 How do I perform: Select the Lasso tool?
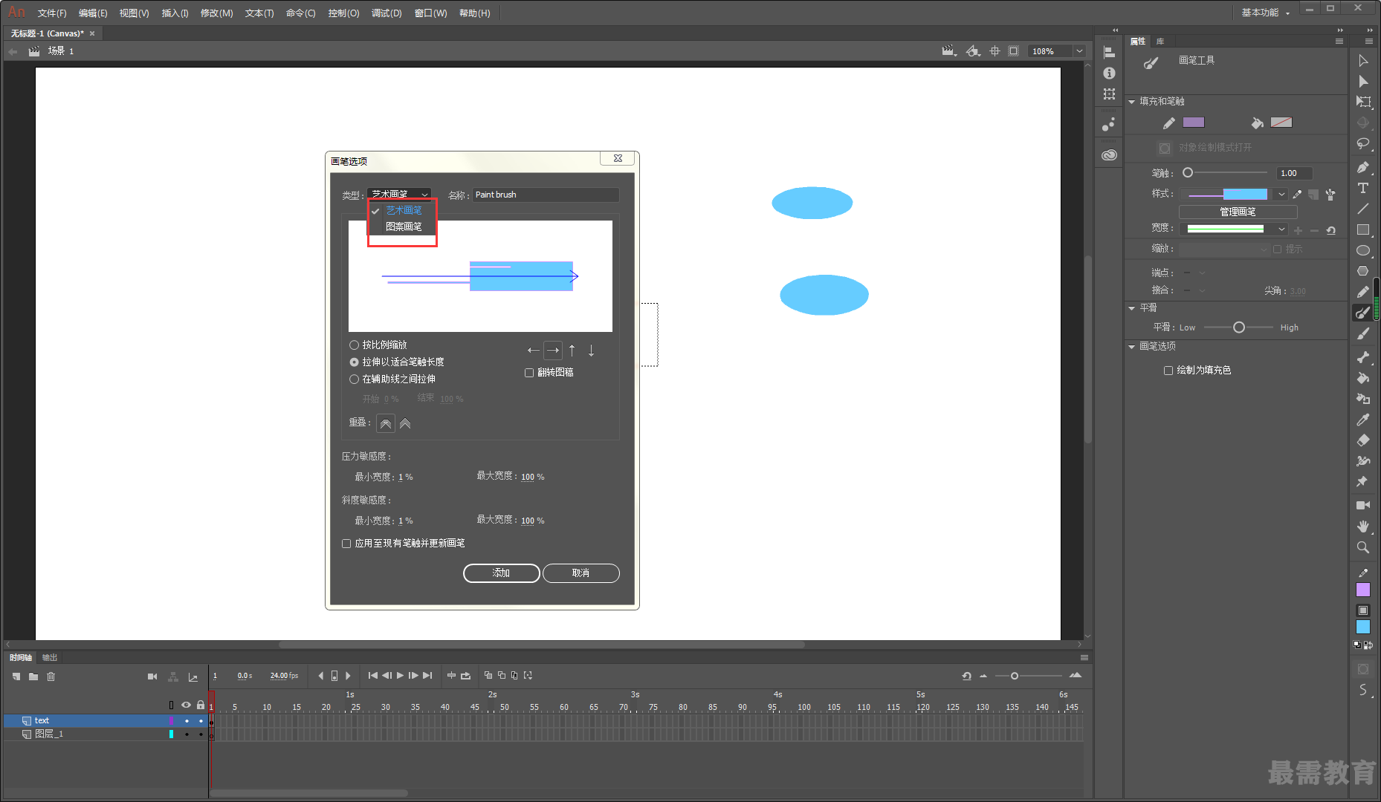[x=1363, y=143]
